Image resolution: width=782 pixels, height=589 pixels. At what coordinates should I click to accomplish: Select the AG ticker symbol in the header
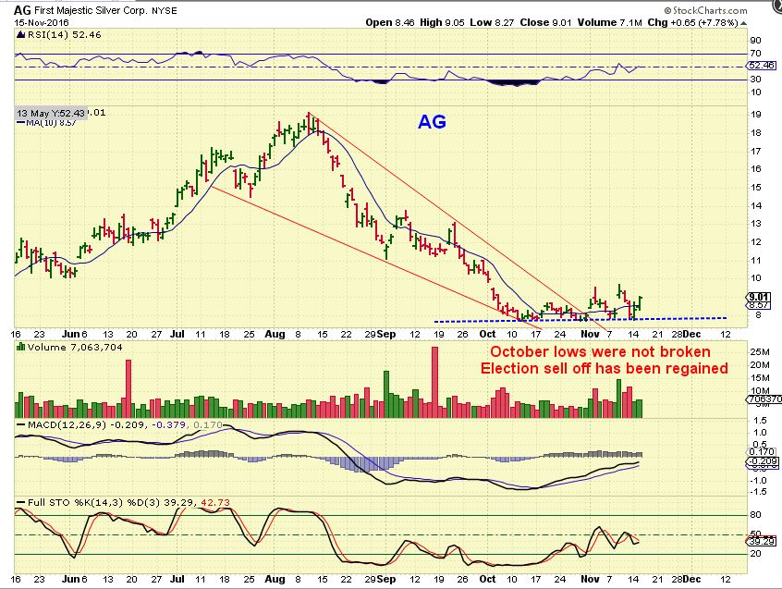coord(22,10)
